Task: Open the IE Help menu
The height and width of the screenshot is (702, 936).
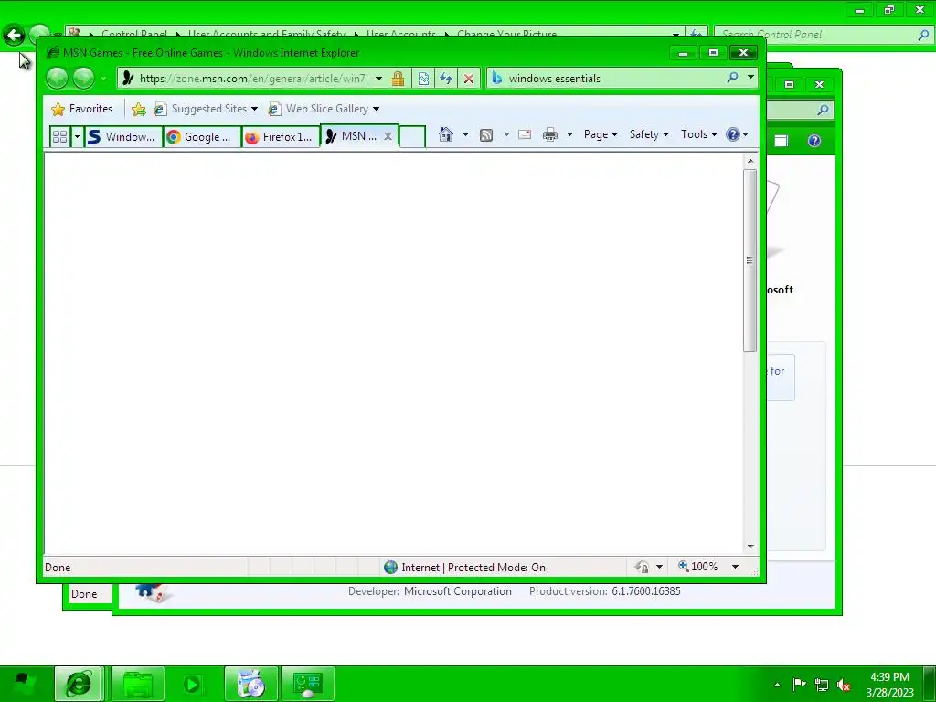Action: tap(738, 134)
